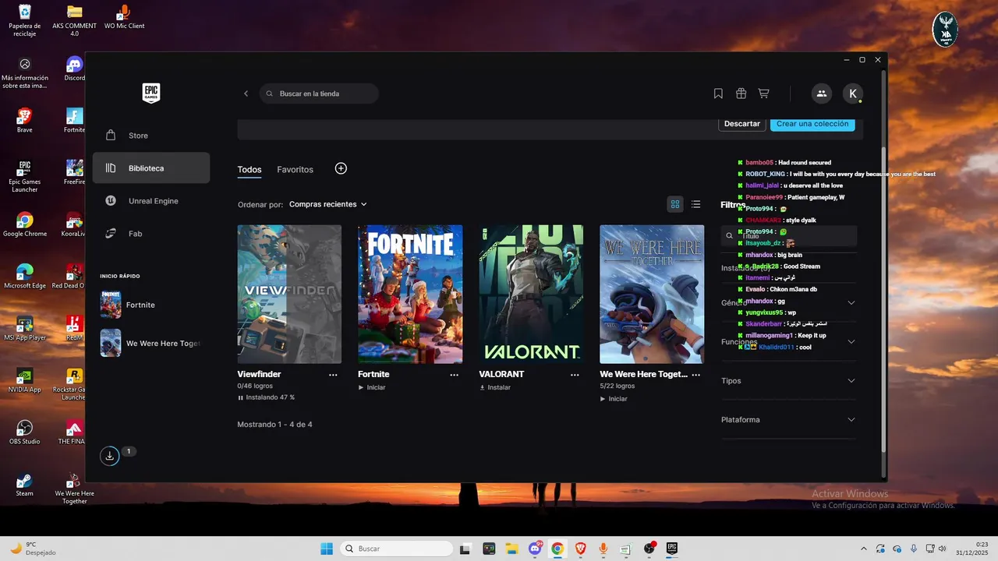The image size is (998, 561).
Task: Switch to grid view
Action: 675,204
